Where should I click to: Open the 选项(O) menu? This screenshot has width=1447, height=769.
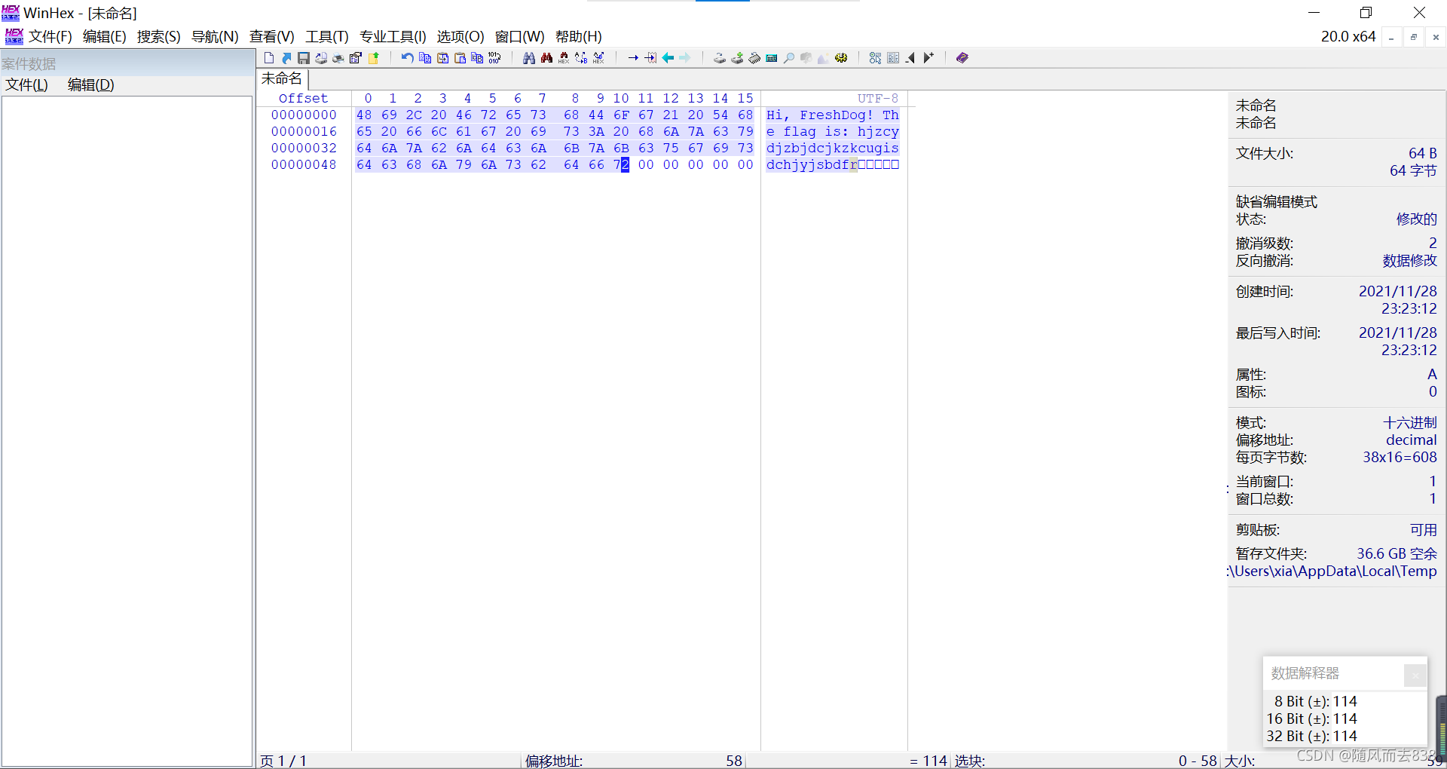point(460,36)
